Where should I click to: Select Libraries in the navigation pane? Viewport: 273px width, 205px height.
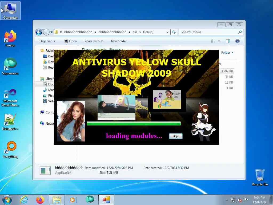pos(47,79)
